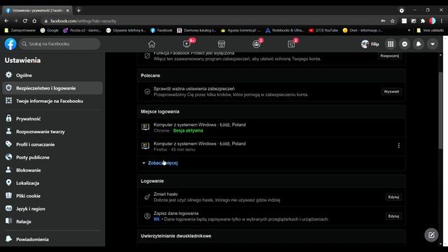This screenshot has height=252, width=448.
Task: Open Język i region settings
Action: pos(52,209)
